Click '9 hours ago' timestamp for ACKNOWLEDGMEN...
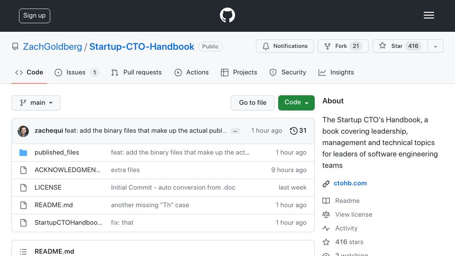Image resolution: width=455 pixels, height=256 pixels. (289, 170)
